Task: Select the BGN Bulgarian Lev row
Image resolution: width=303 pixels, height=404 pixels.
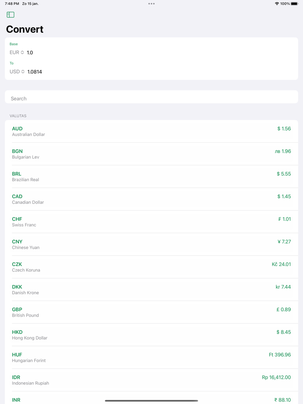Action: (x=151, y=154)
